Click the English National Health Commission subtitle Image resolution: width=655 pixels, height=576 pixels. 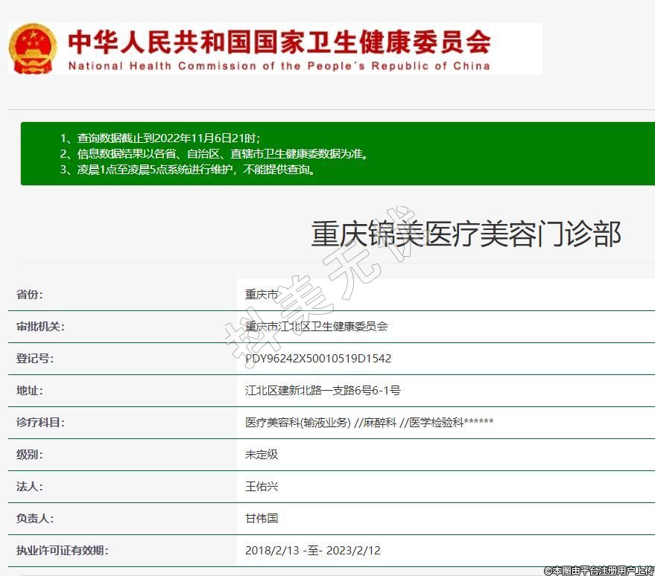pos(279,65)
